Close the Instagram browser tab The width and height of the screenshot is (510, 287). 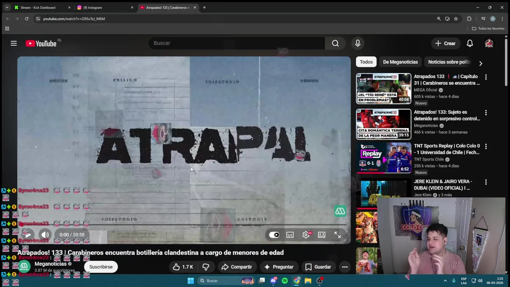point(132,8)
